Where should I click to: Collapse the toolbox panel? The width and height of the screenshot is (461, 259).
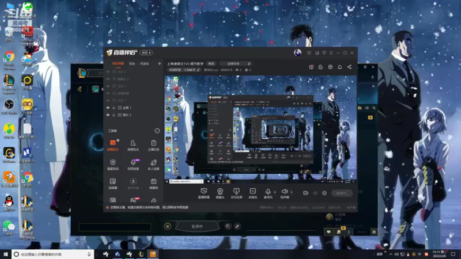tap(157, 131)
